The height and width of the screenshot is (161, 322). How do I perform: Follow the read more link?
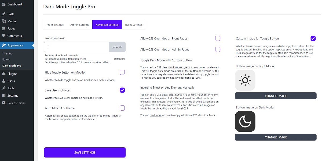click(x=156, y=115)
